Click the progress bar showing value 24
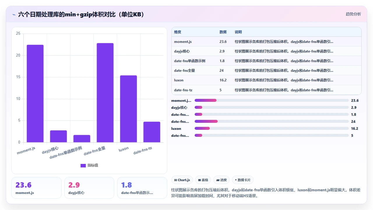Viewport: 373px width, 210px height. 272,121
